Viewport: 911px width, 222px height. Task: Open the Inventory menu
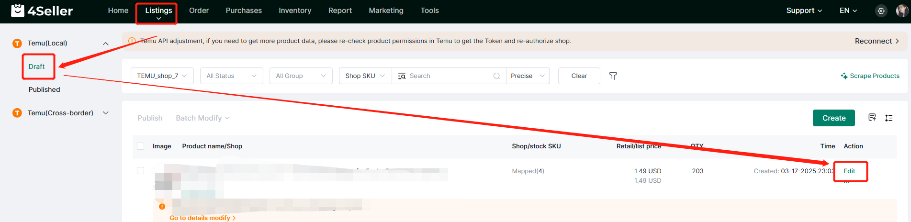point(295,11)
